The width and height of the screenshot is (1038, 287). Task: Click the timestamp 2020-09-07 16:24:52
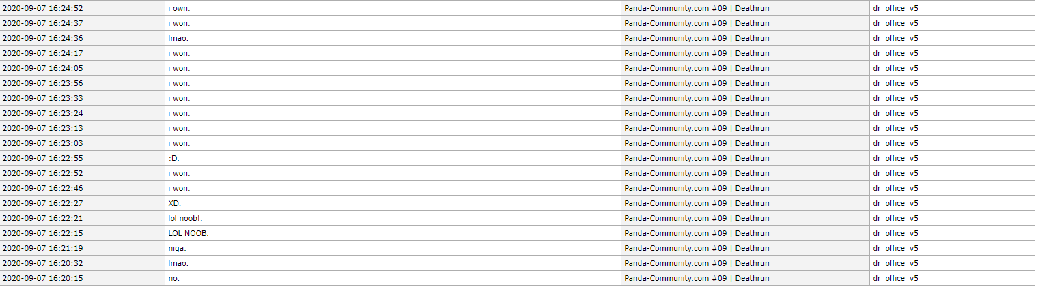coord(43,8)
